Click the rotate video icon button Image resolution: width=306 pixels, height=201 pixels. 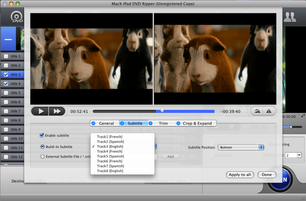pos(257,111)
